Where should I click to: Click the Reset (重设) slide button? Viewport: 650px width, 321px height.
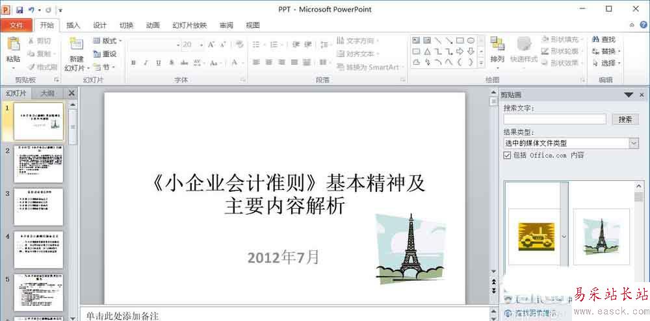click(105, 54)
